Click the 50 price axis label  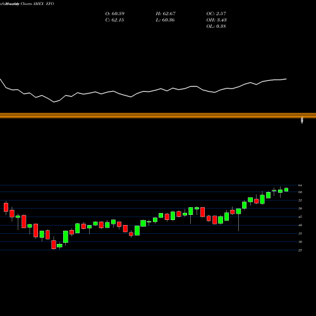(x=300, y=209)
